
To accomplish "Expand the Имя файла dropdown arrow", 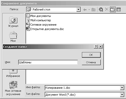I will click(122, 88).
